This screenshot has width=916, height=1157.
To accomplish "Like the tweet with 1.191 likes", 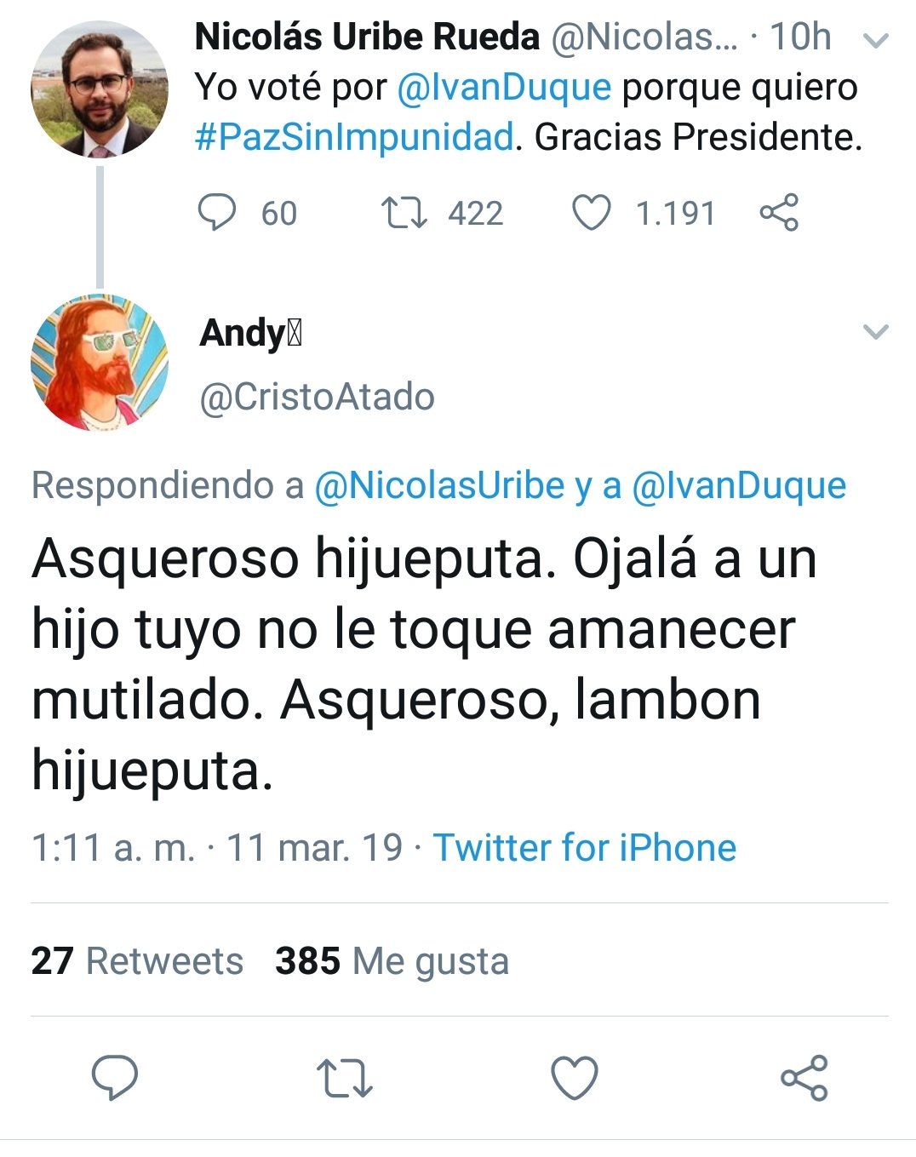I will click(591, 213).
